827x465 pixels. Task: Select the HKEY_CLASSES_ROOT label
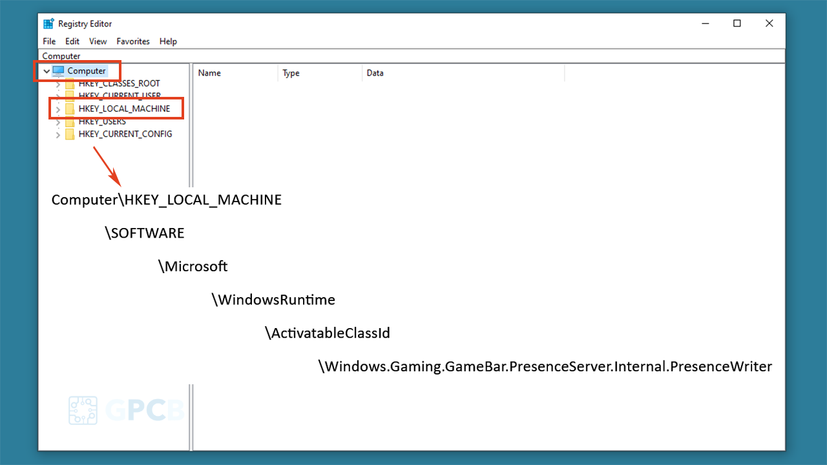120,83
